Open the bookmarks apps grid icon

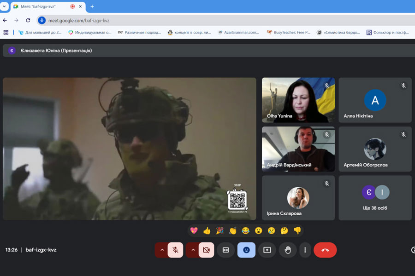[x=6, y=32]
